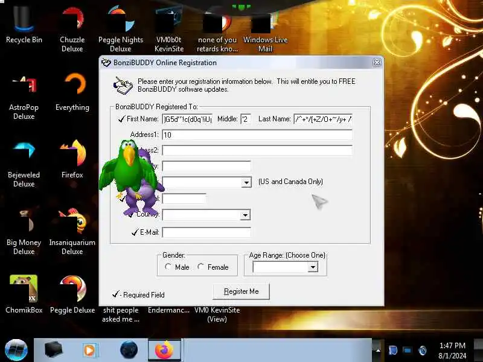Click into the First Name field
This screenshot has width=483, height=362.
coord(187,119)
